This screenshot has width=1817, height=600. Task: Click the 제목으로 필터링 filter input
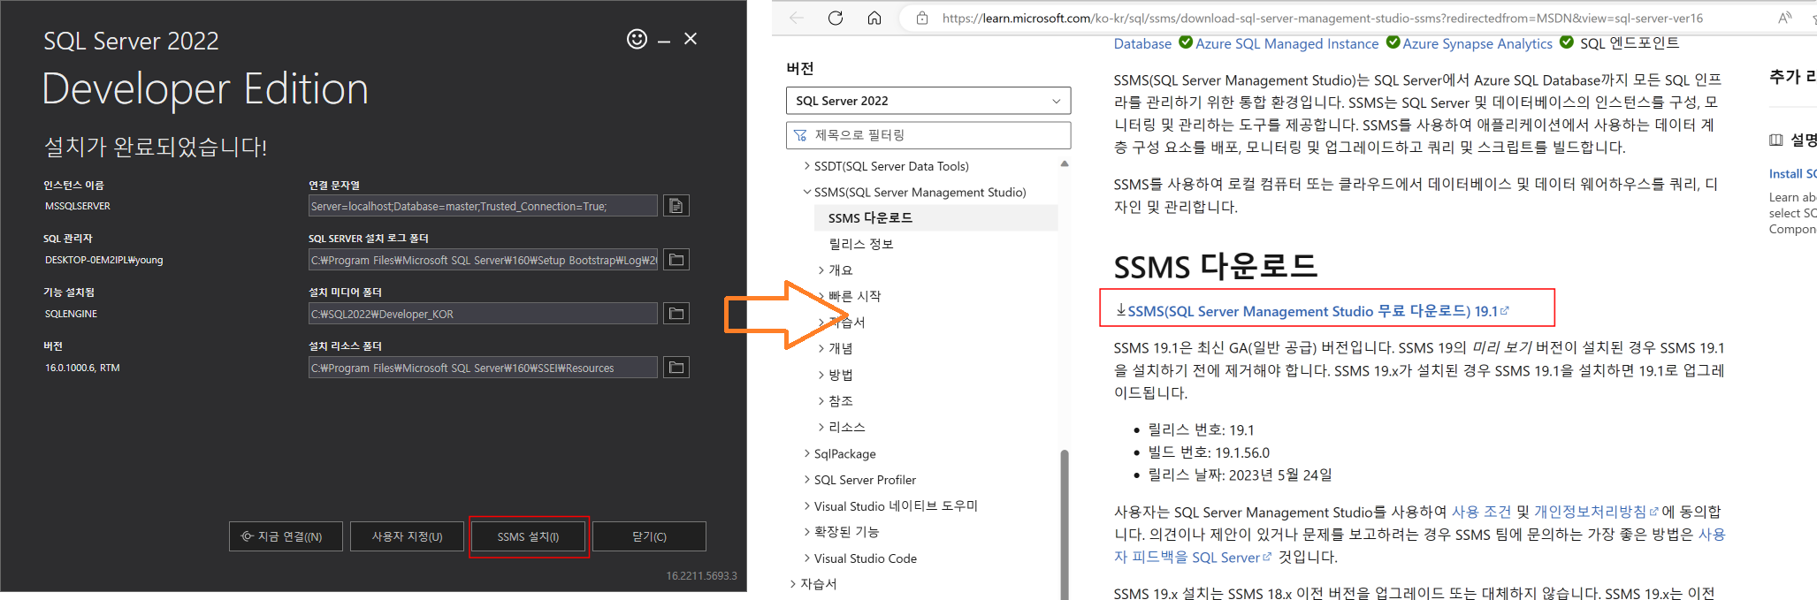[928, 135]
